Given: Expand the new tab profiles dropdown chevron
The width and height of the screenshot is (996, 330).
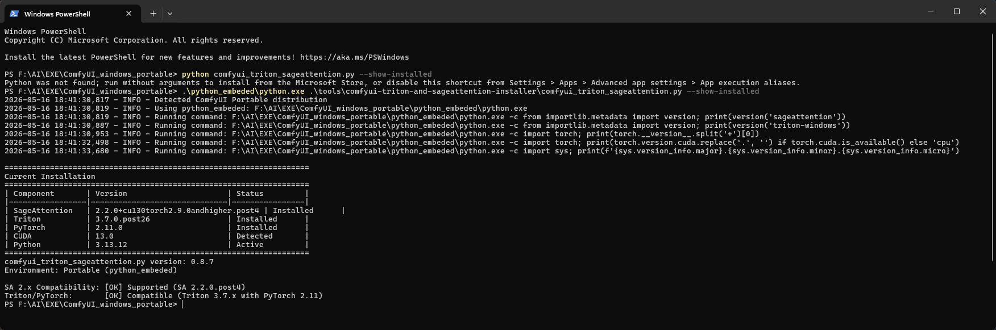Looking at the screenshot, I should 170,14.
